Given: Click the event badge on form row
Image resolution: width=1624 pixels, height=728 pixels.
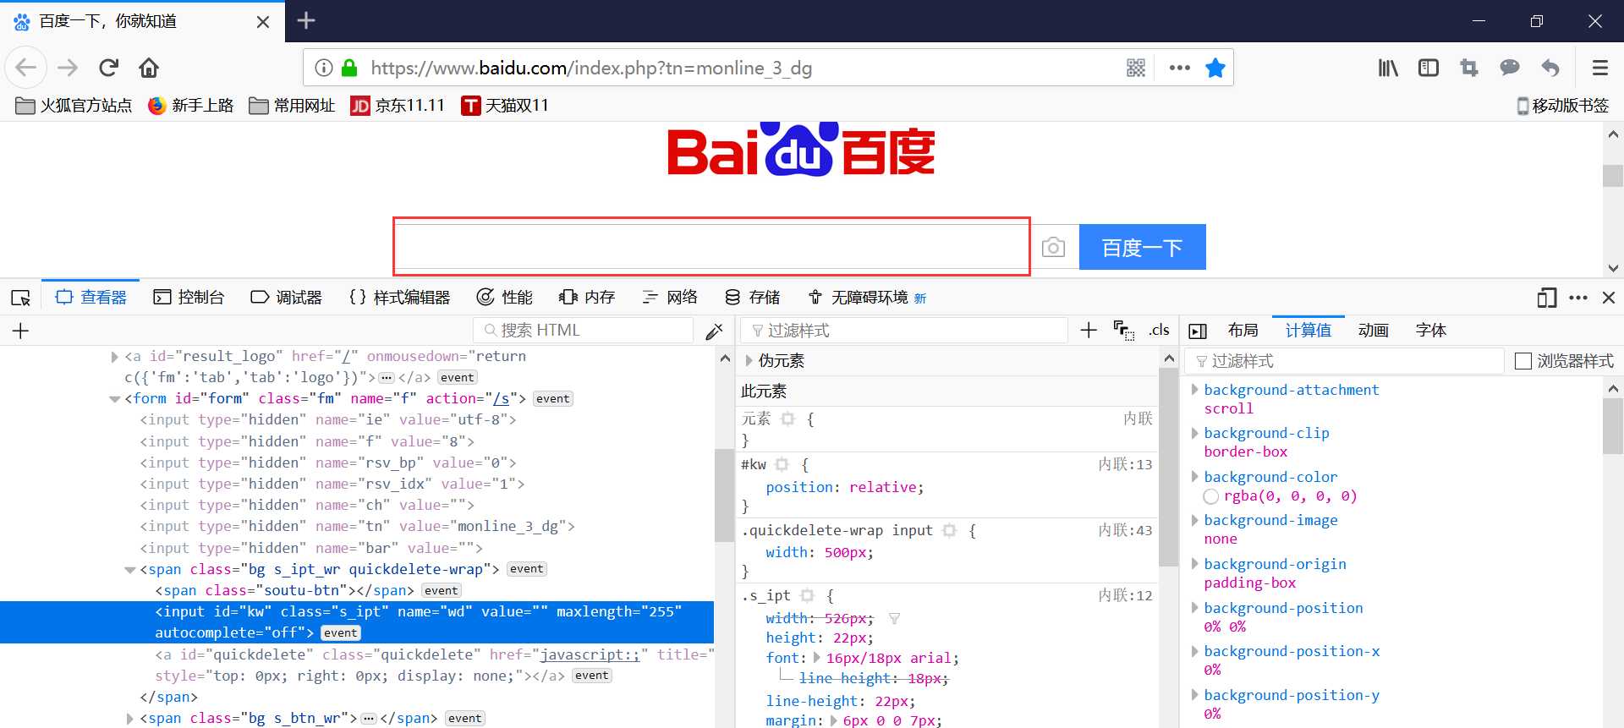Looking at the screenshot, I should point(553,399).
